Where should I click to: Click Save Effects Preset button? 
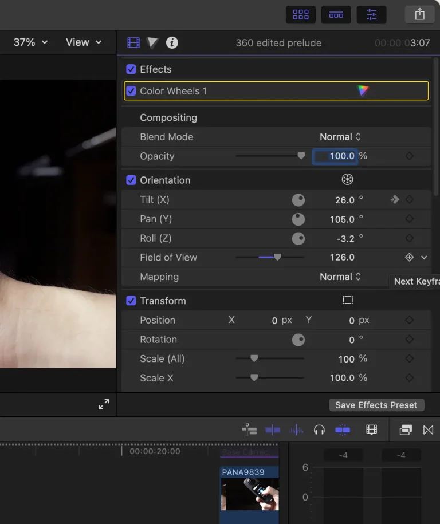pyautogui.click(x=376, y=405)
